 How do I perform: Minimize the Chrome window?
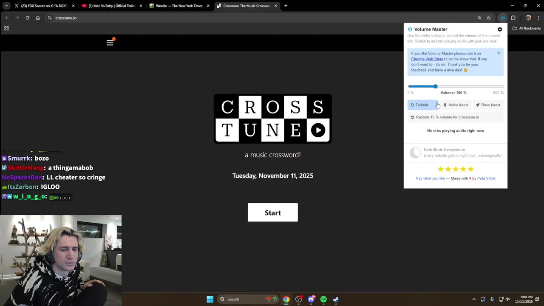tap(512, 6)
